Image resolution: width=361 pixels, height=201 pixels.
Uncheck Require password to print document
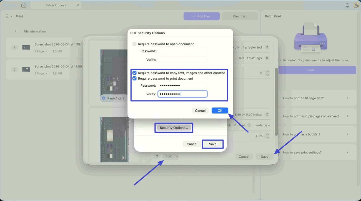[x=134, y=79]
